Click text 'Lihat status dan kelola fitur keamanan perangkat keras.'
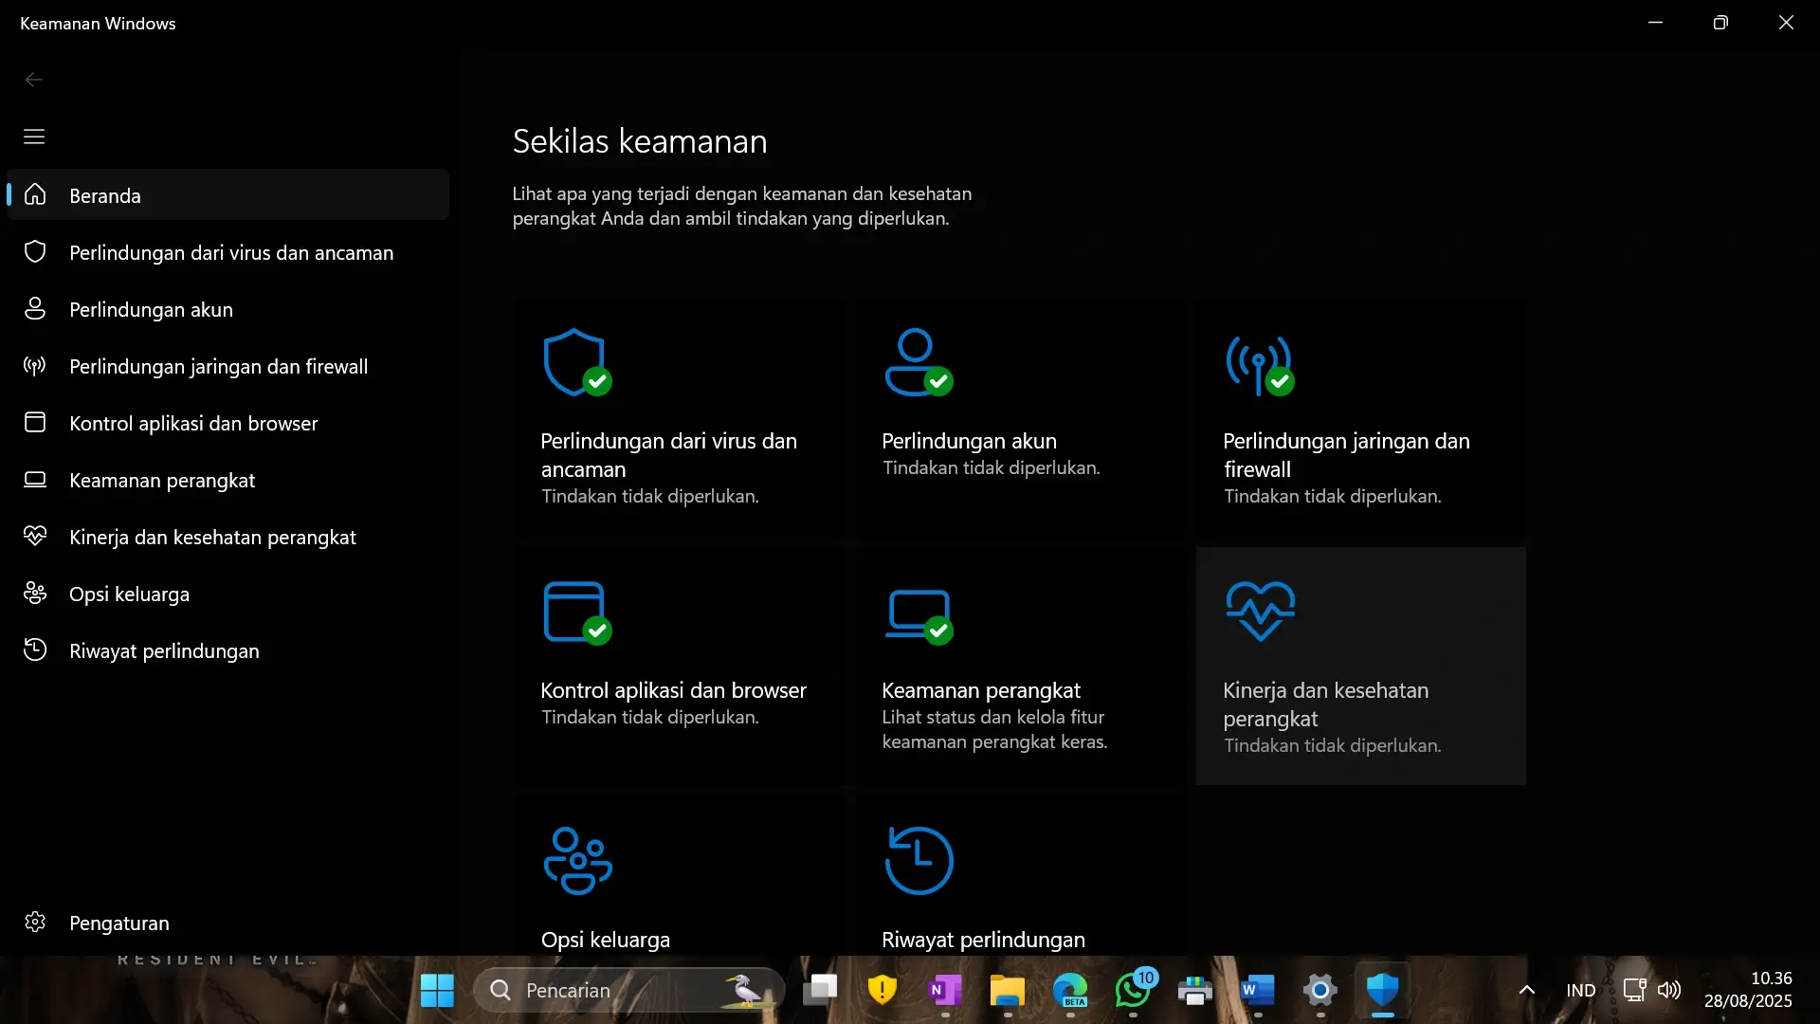 [x=994, y=729]
